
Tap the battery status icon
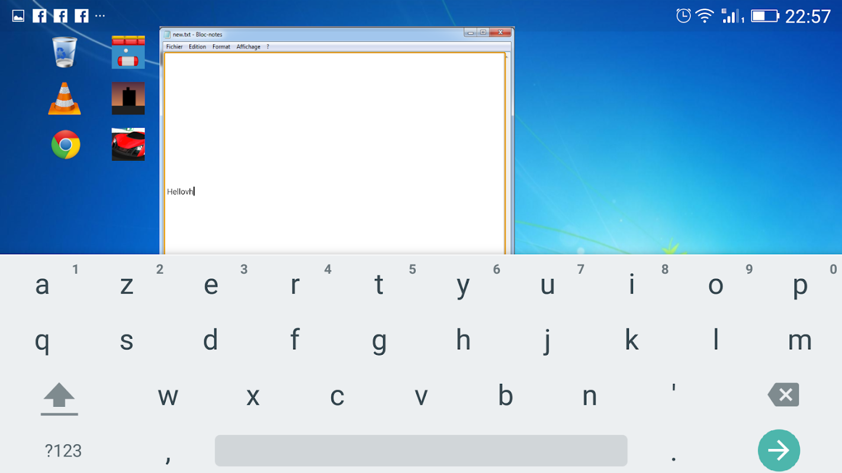point(765,16)
